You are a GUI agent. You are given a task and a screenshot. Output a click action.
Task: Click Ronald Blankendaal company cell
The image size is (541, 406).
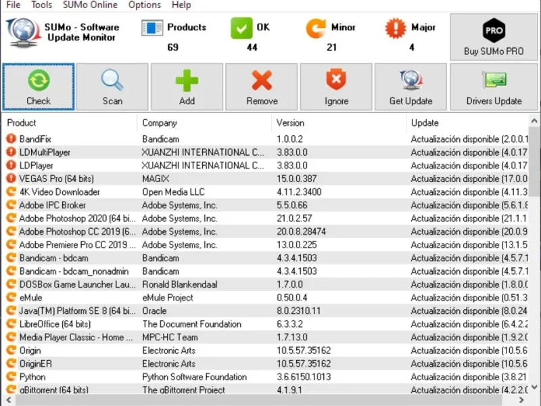click(180, 284)
